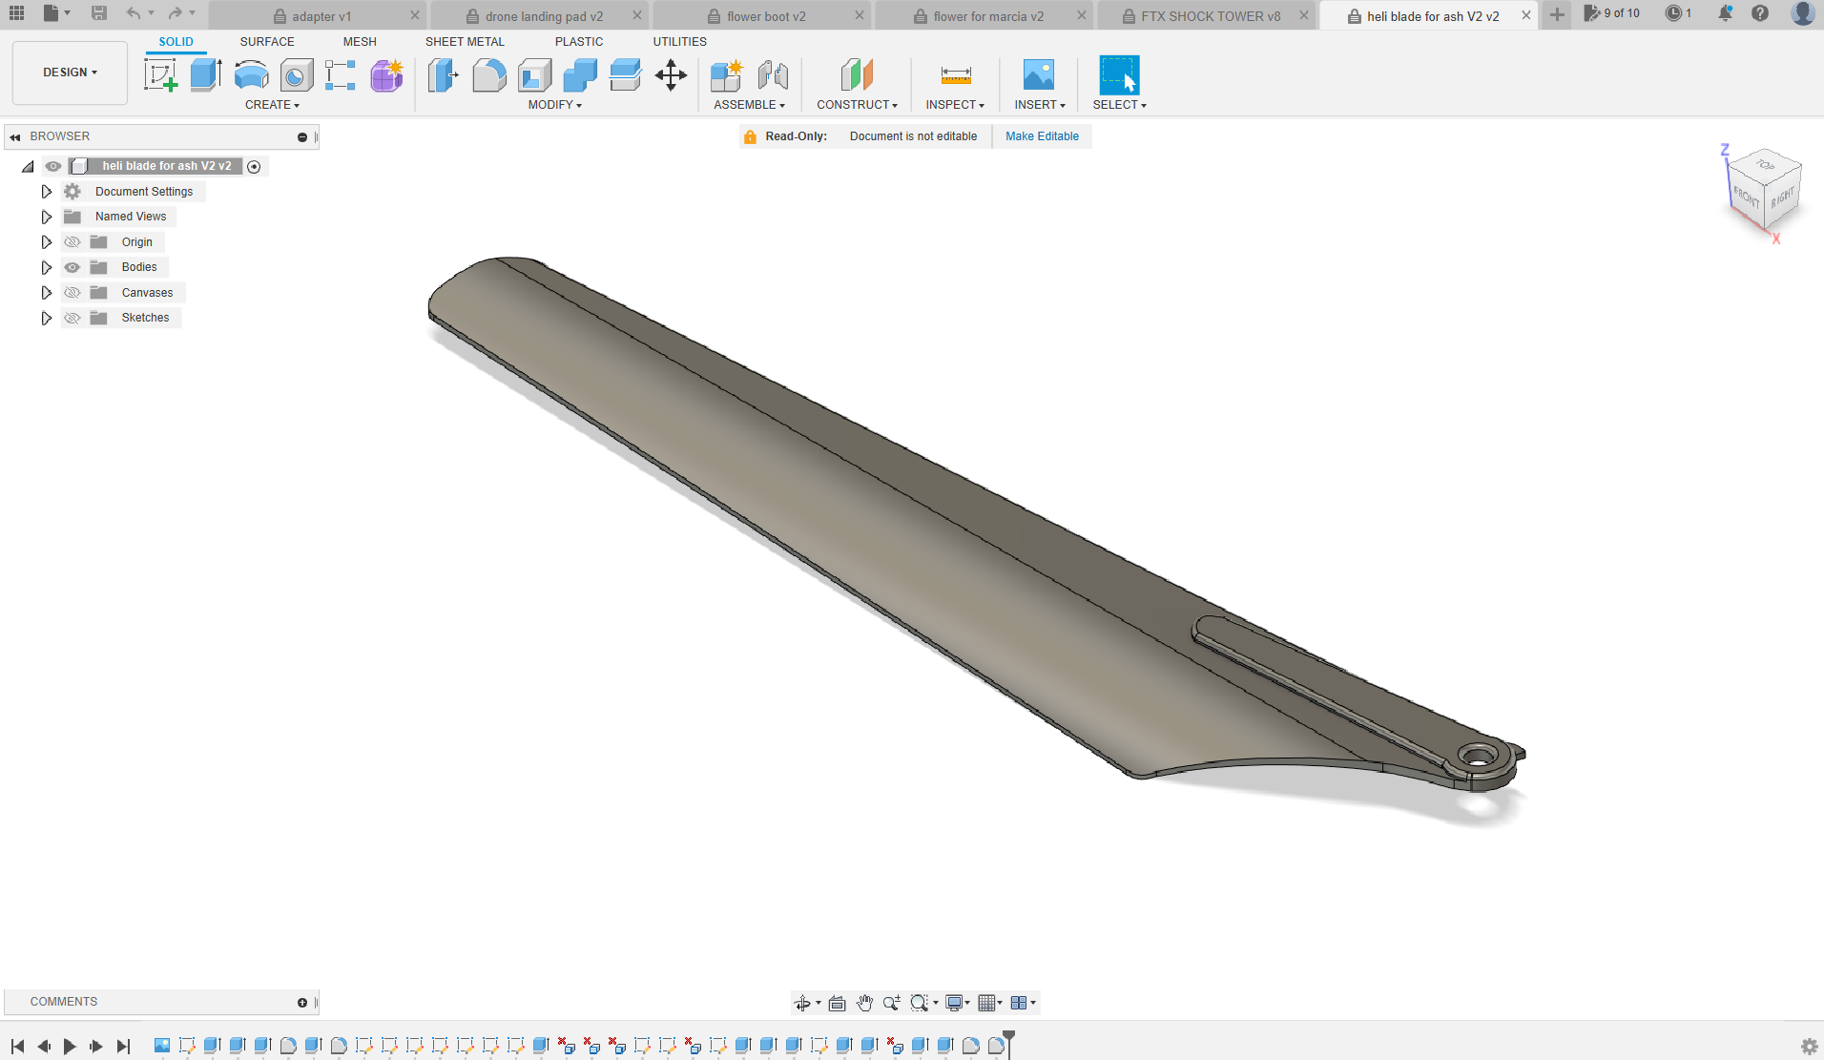Viewport: 1824px width, 1060px height.
Task: Select the Extrude tool
Action: 206,74
